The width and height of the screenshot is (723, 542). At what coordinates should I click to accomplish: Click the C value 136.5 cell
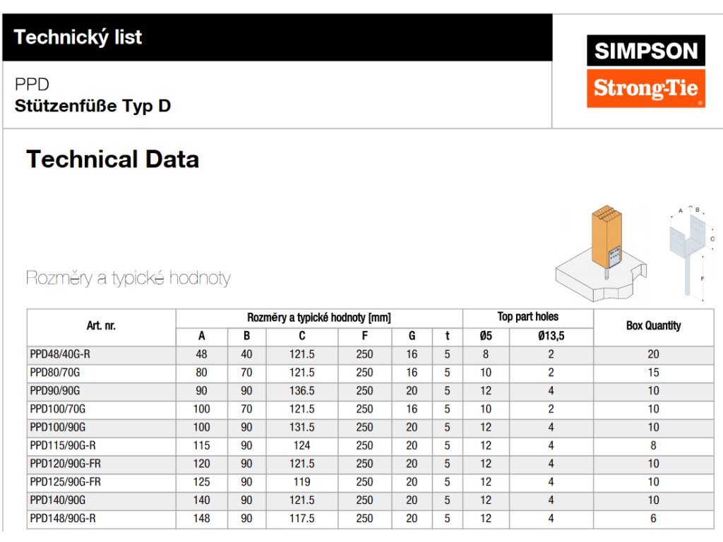302,391
